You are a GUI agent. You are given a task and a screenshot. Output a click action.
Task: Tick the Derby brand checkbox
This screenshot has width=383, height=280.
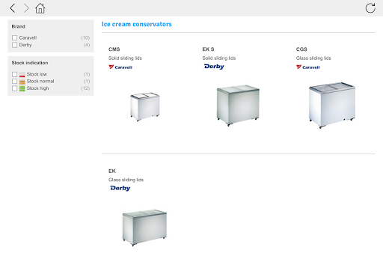14,45
